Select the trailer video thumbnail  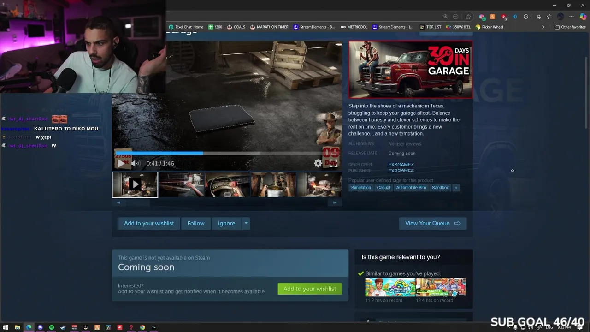(135, 184)
